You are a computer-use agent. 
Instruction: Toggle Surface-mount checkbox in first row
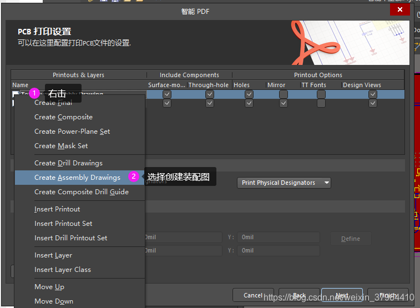[x=167, y=94]
